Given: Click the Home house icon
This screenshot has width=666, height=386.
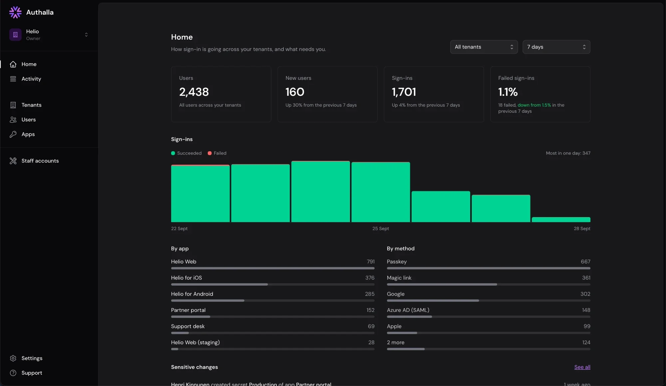Looking at the screenshot, I should click(13, 64).
